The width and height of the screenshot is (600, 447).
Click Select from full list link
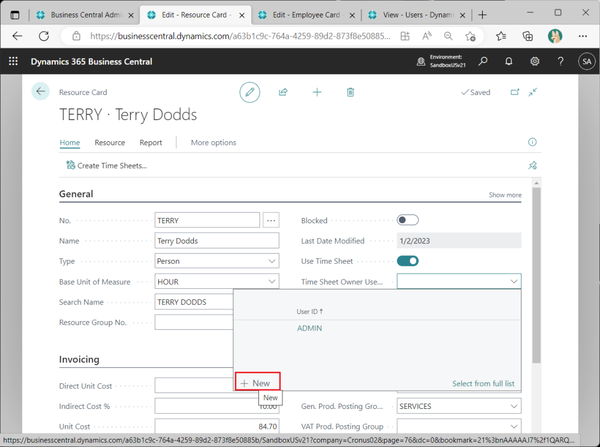483,384
